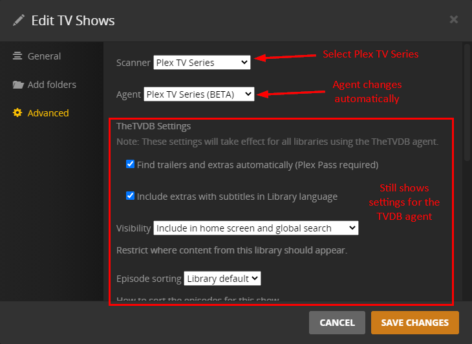Click the 'Edit TV Shows' title text
Viewport: 472px width, 344px height.
click(73, 21)
